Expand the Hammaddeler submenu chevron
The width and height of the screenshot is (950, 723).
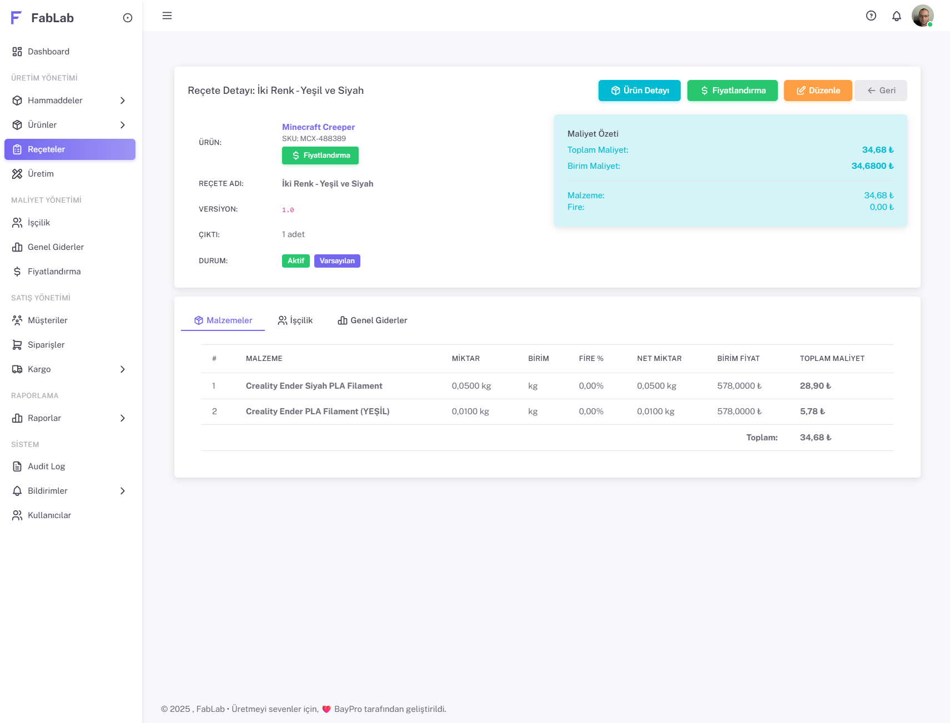point(123,101)
